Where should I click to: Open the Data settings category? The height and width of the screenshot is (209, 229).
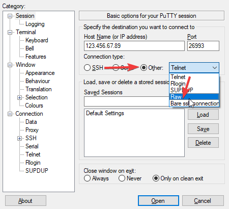pos(31,122)
